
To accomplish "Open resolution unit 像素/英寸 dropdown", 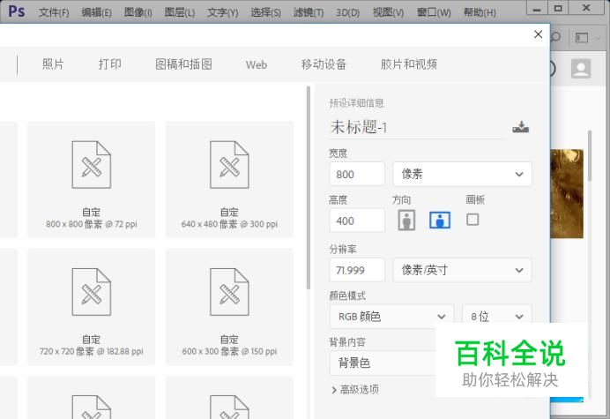I will 462,270.
